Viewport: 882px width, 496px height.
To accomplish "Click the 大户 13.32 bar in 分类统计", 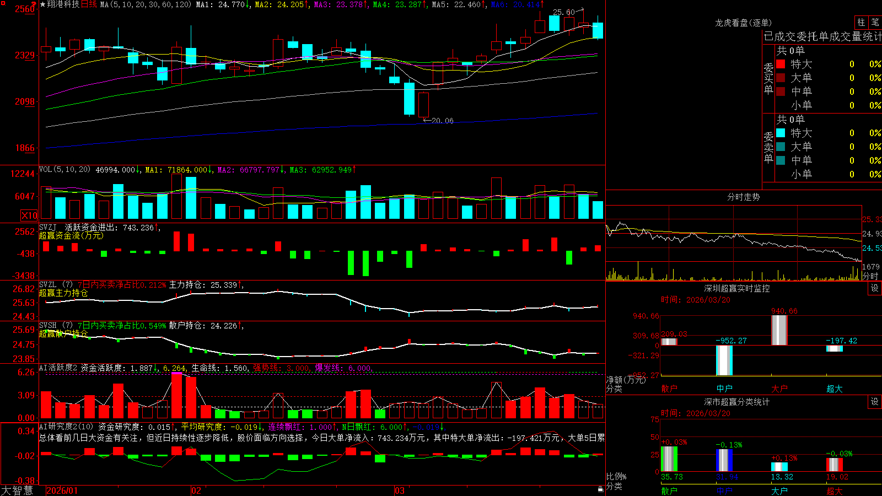I will (x=779, y=467).
